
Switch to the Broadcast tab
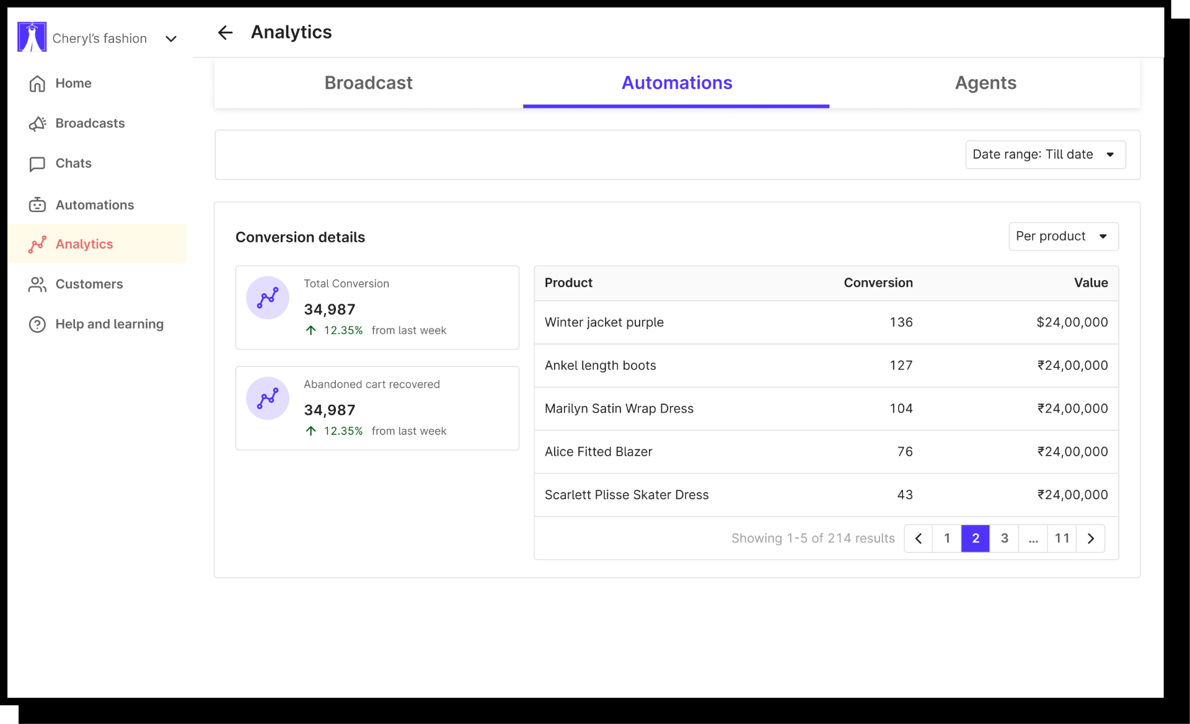[368, 83]
